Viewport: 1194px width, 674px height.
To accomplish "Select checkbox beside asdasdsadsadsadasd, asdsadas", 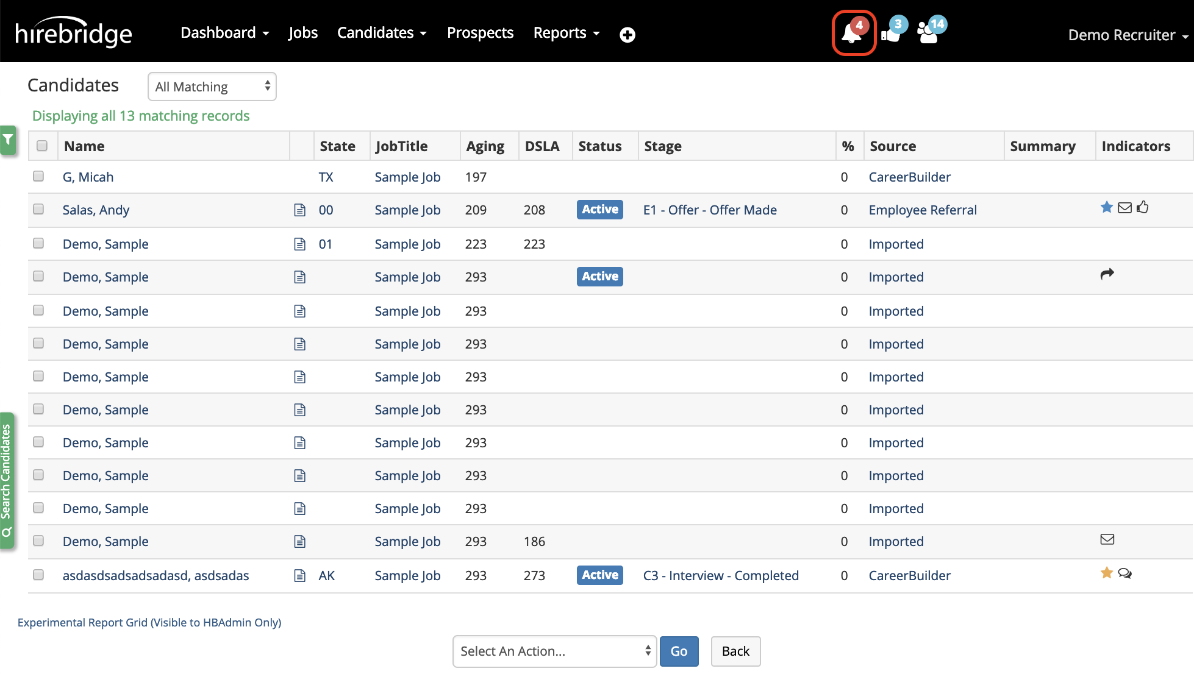I will 38,575.
